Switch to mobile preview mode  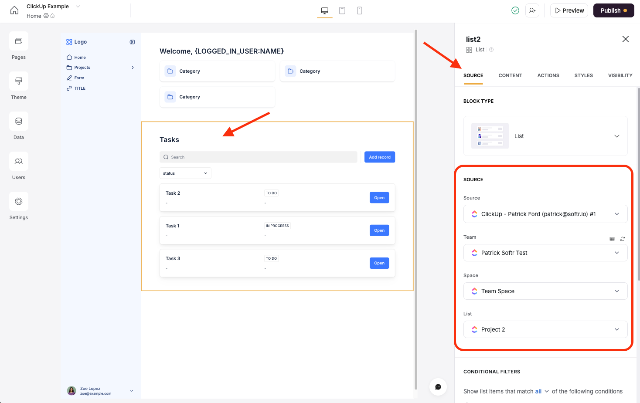click(x=359, y=10)
